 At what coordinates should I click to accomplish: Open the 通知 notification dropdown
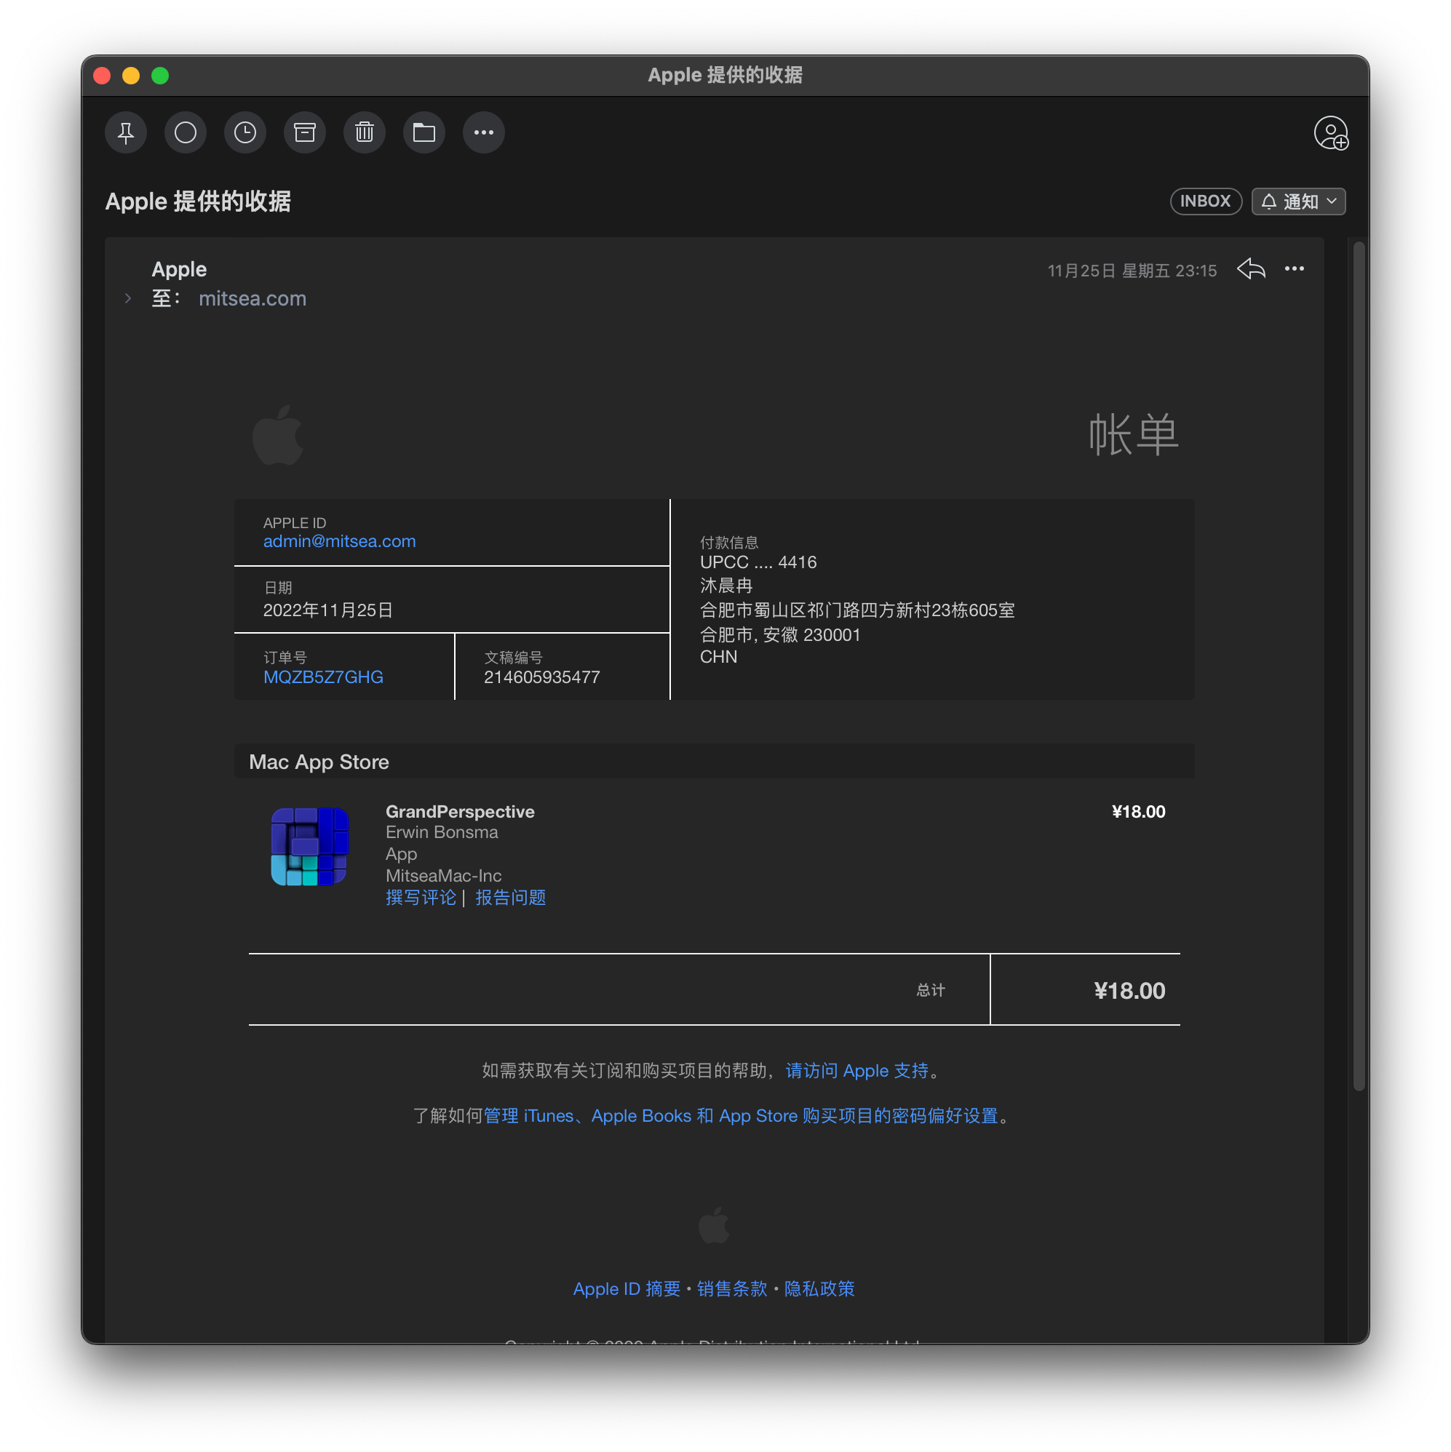(1298, 202)
